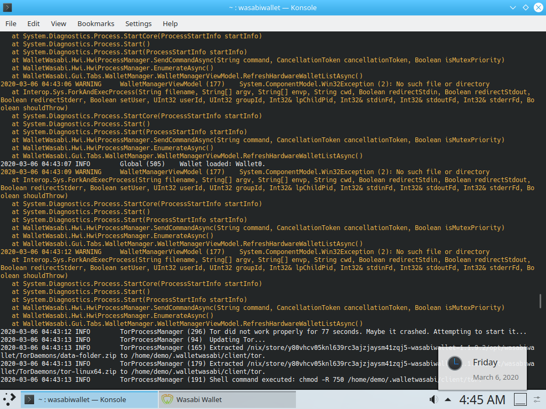This screenshot has height=409, width=546.
Task: Click the Konsole icon in the taskbar entry
Action: (x=29, y=399)
